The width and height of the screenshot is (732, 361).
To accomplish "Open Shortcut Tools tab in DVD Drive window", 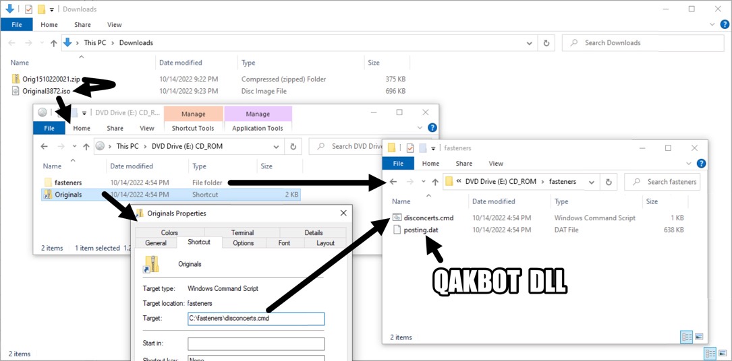I will coord(193,128).
